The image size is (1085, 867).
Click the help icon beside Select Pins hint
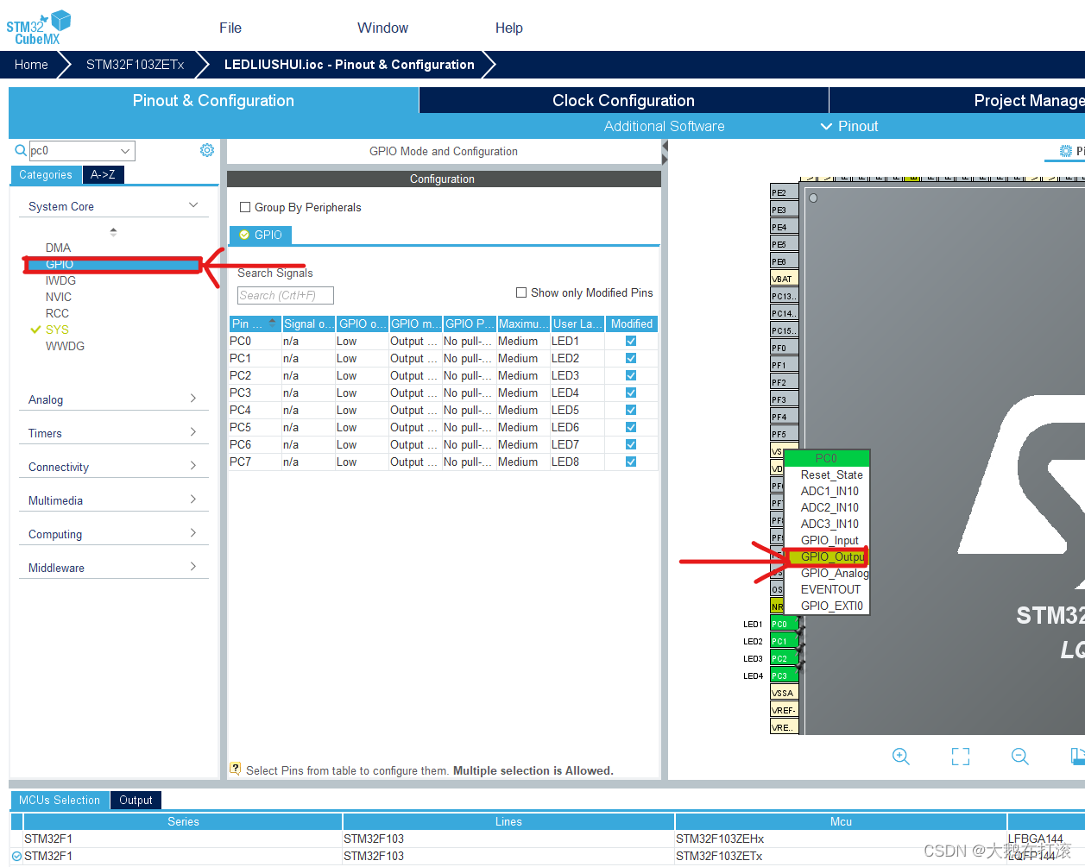pyautogui.click(x=236, y=769)
